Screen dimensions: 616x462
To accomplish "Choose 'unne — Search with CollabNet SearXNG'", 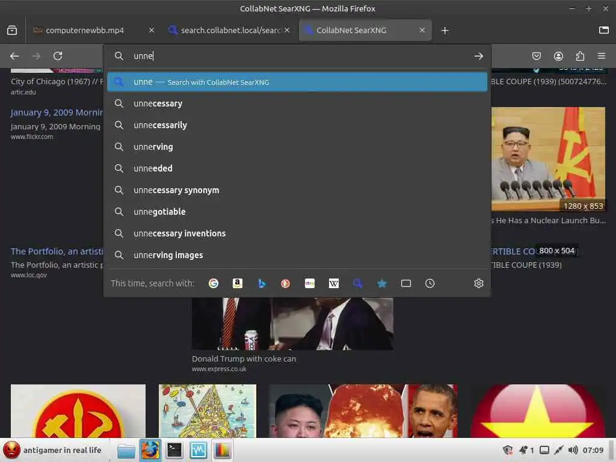I will click(x=297, y=82).
